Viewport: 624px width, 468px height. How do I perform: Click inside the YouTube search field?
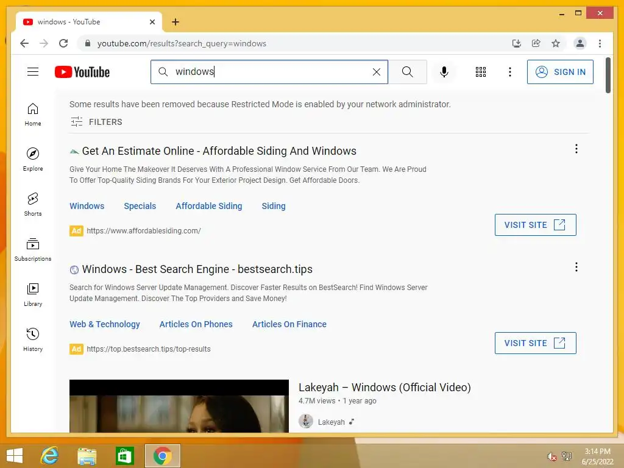pyautogui.click(x=269, y=72)
